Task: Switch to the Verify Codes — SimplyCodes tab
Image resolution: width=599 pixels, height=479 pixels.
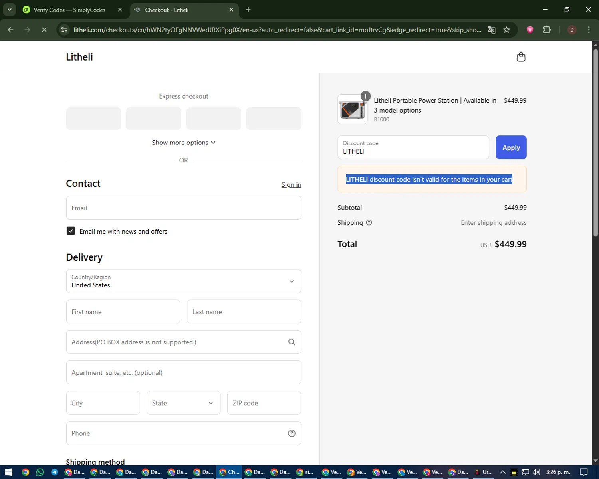Action: 70,10
